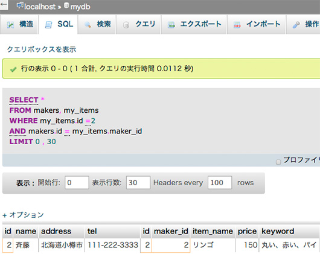Focus the 開始行 input field
Viewport: 320px width, 254px height.
[x=77, y=182]
